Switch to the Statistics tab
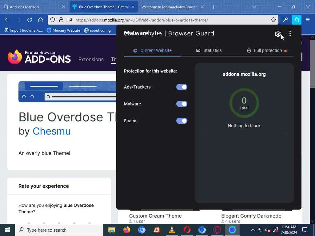The image size is (315, 236). click(209, 50)
